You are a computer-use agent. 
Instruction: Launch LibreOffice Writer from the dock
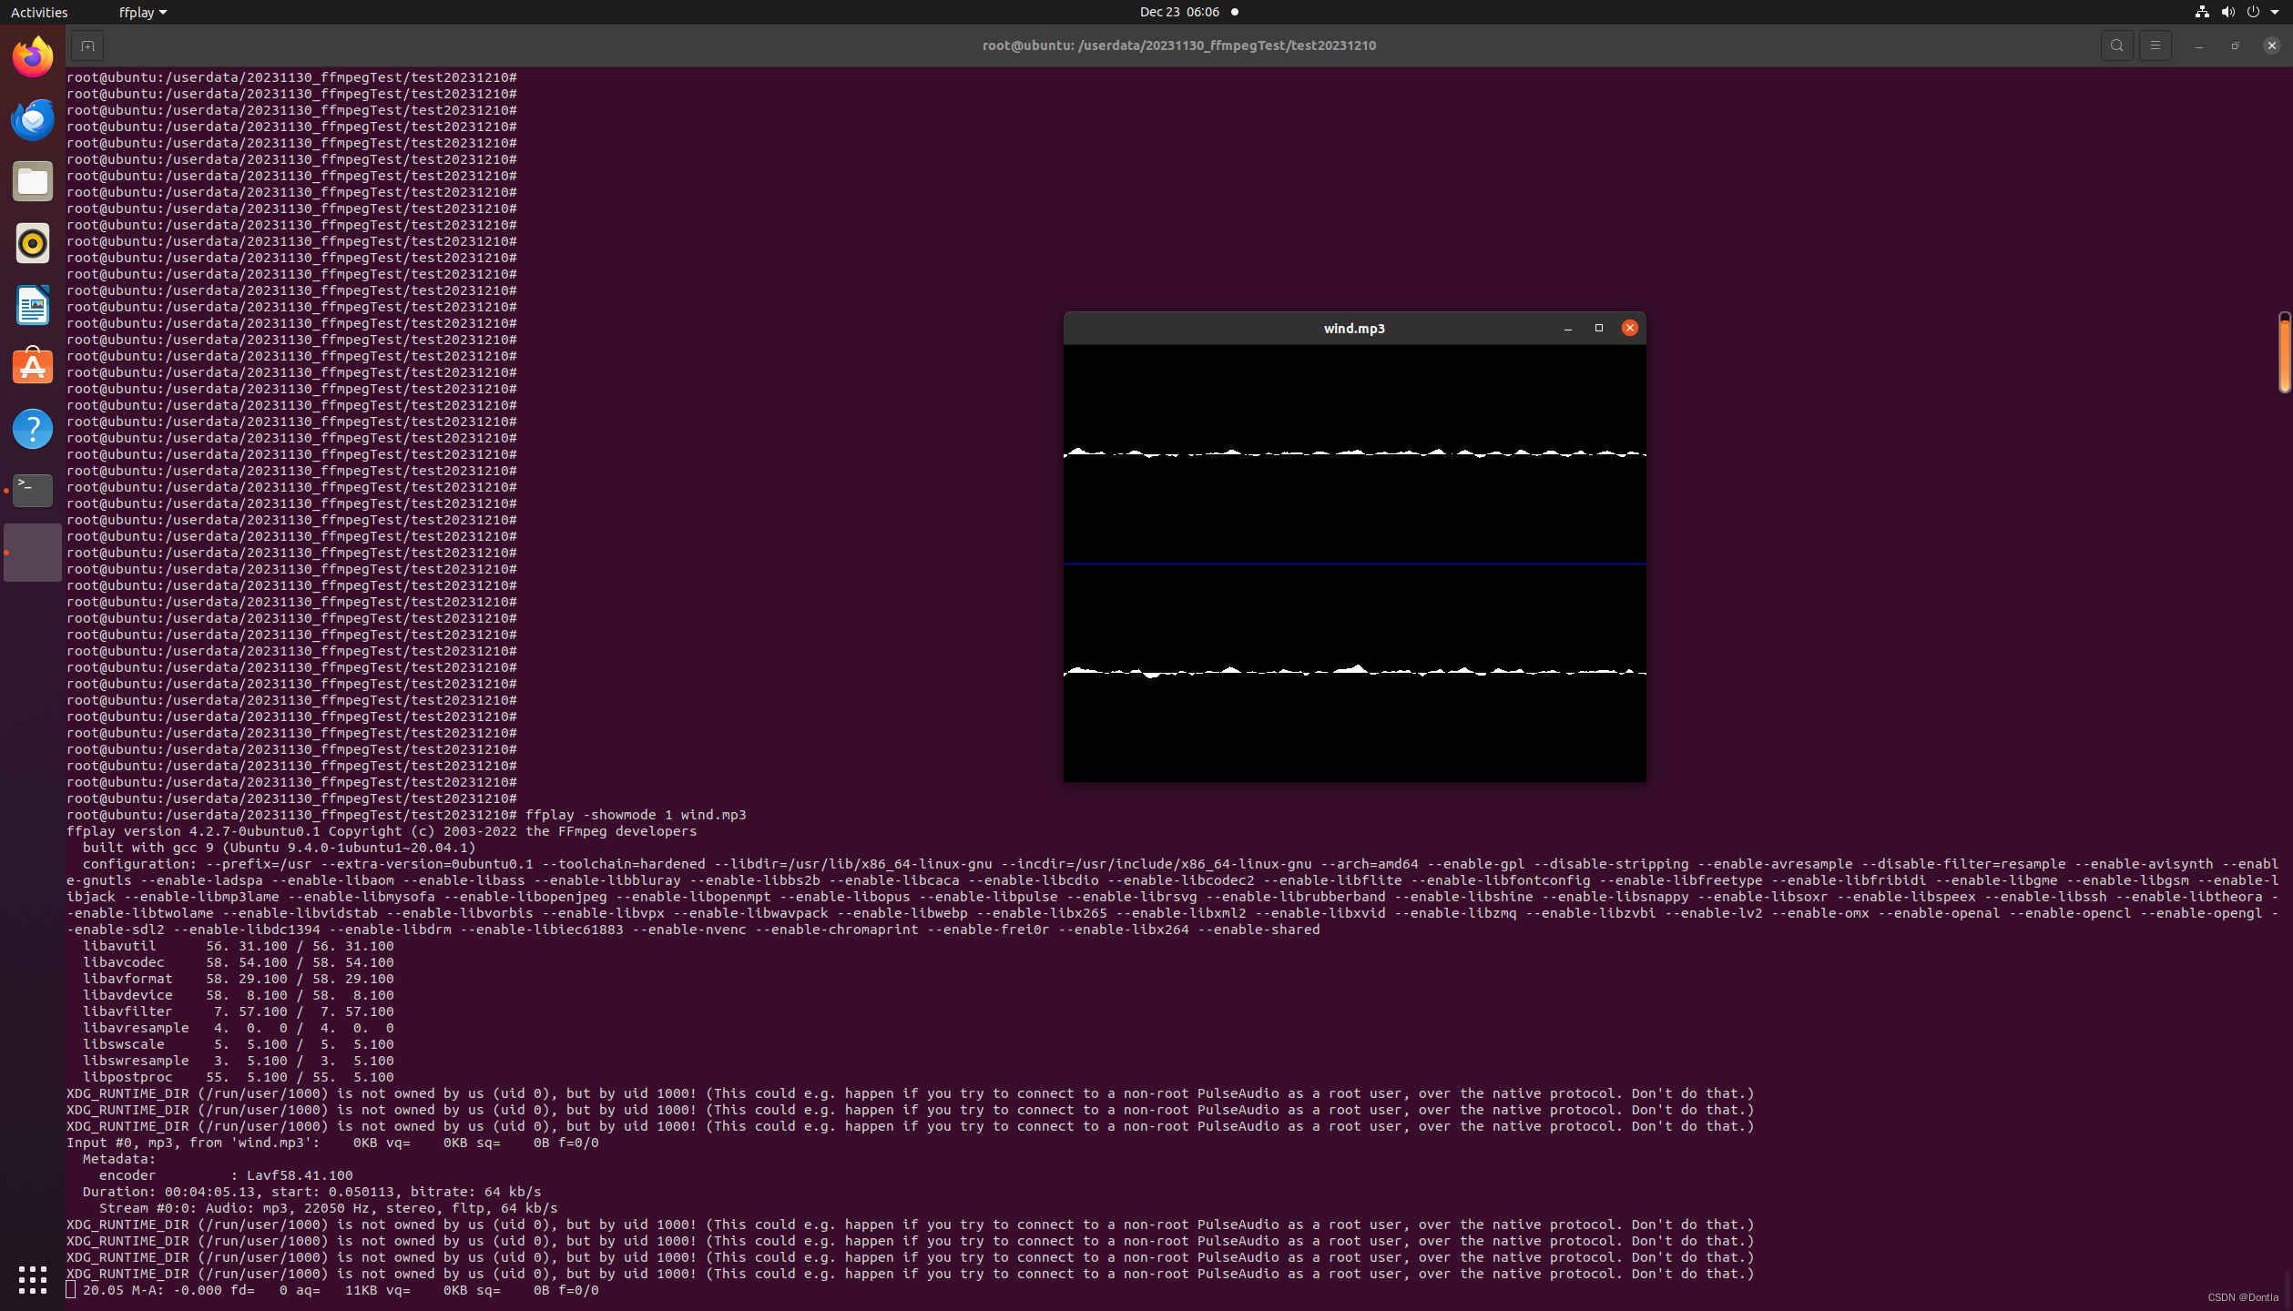tap(33, 305)
